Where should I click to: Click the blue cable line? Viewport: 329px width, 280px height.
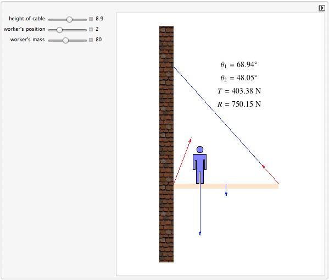click(218, 116)
